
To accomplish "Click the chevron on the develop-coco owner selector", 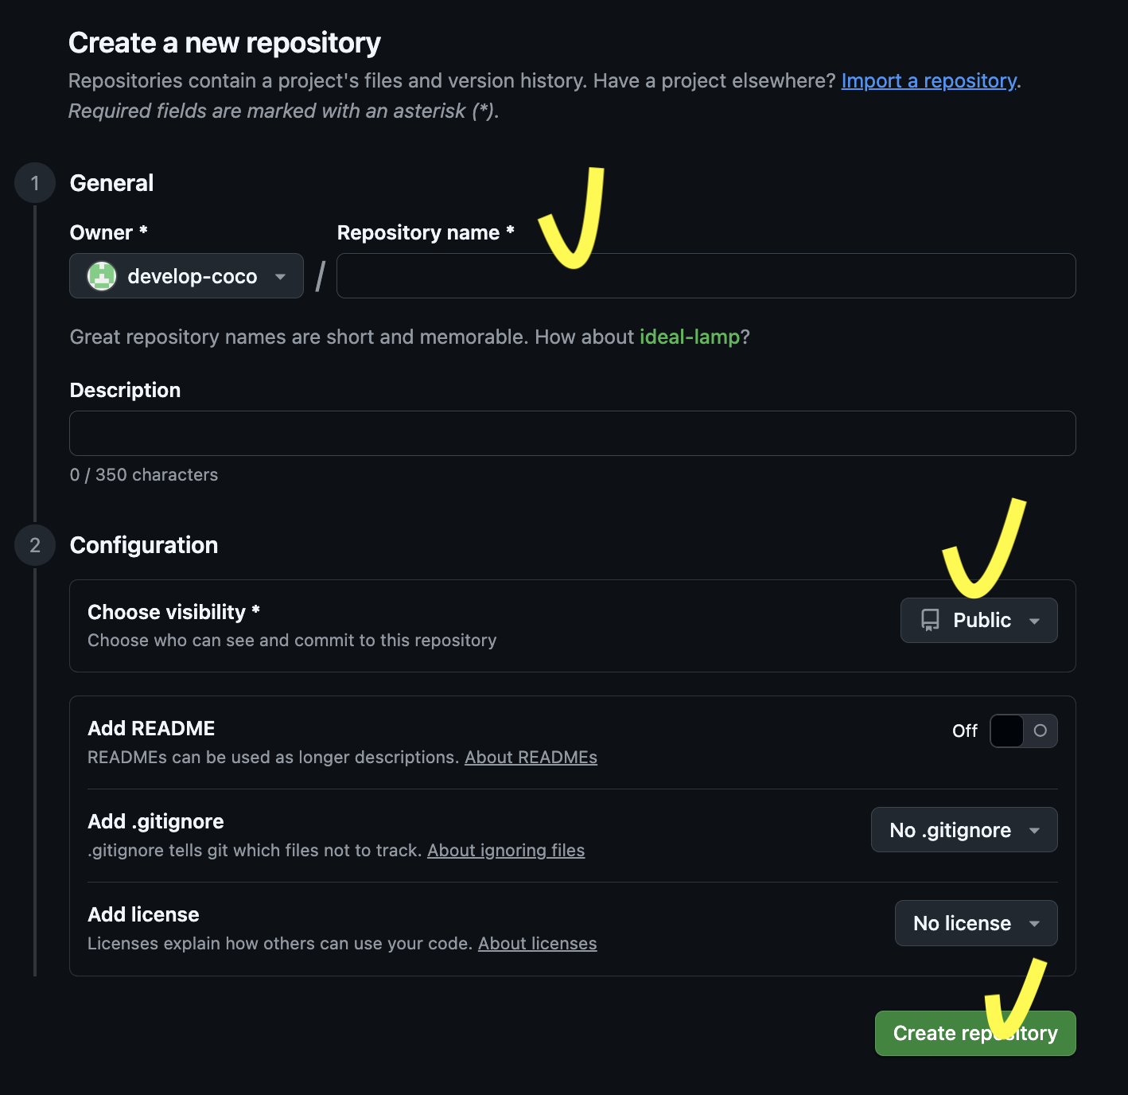I will coord(280,276).
